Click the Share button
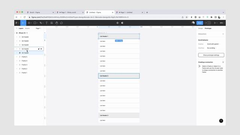This screenshot has width=240, height=135. tap(200, 23)
